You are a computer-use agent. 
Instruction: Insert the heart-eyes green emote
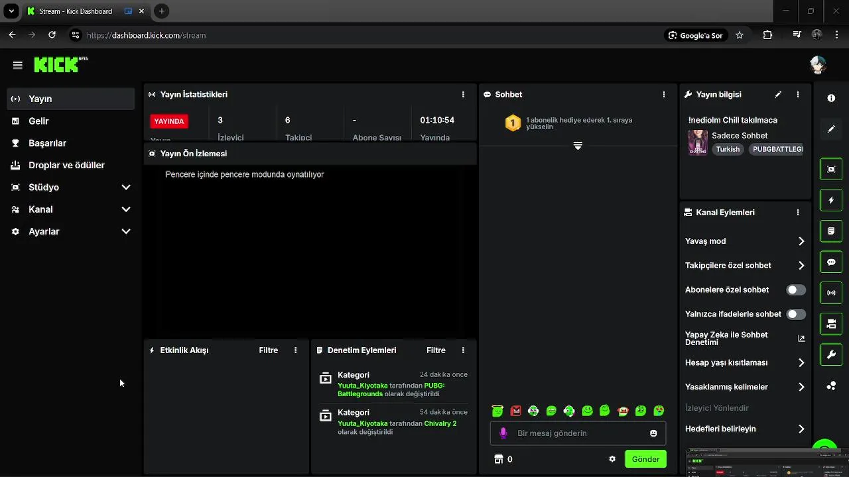point(659,411)
